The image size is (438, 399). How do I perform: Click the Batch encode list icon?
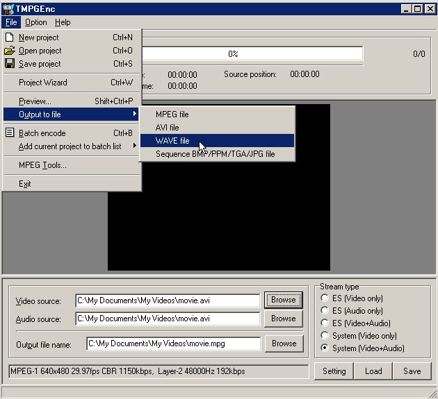(x=10, y=133)
